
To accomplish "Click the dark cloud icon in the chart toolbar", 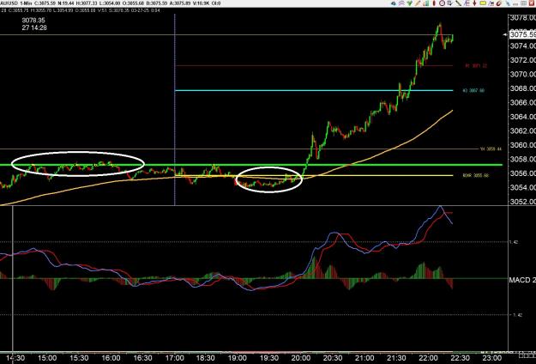I will 394,3.
